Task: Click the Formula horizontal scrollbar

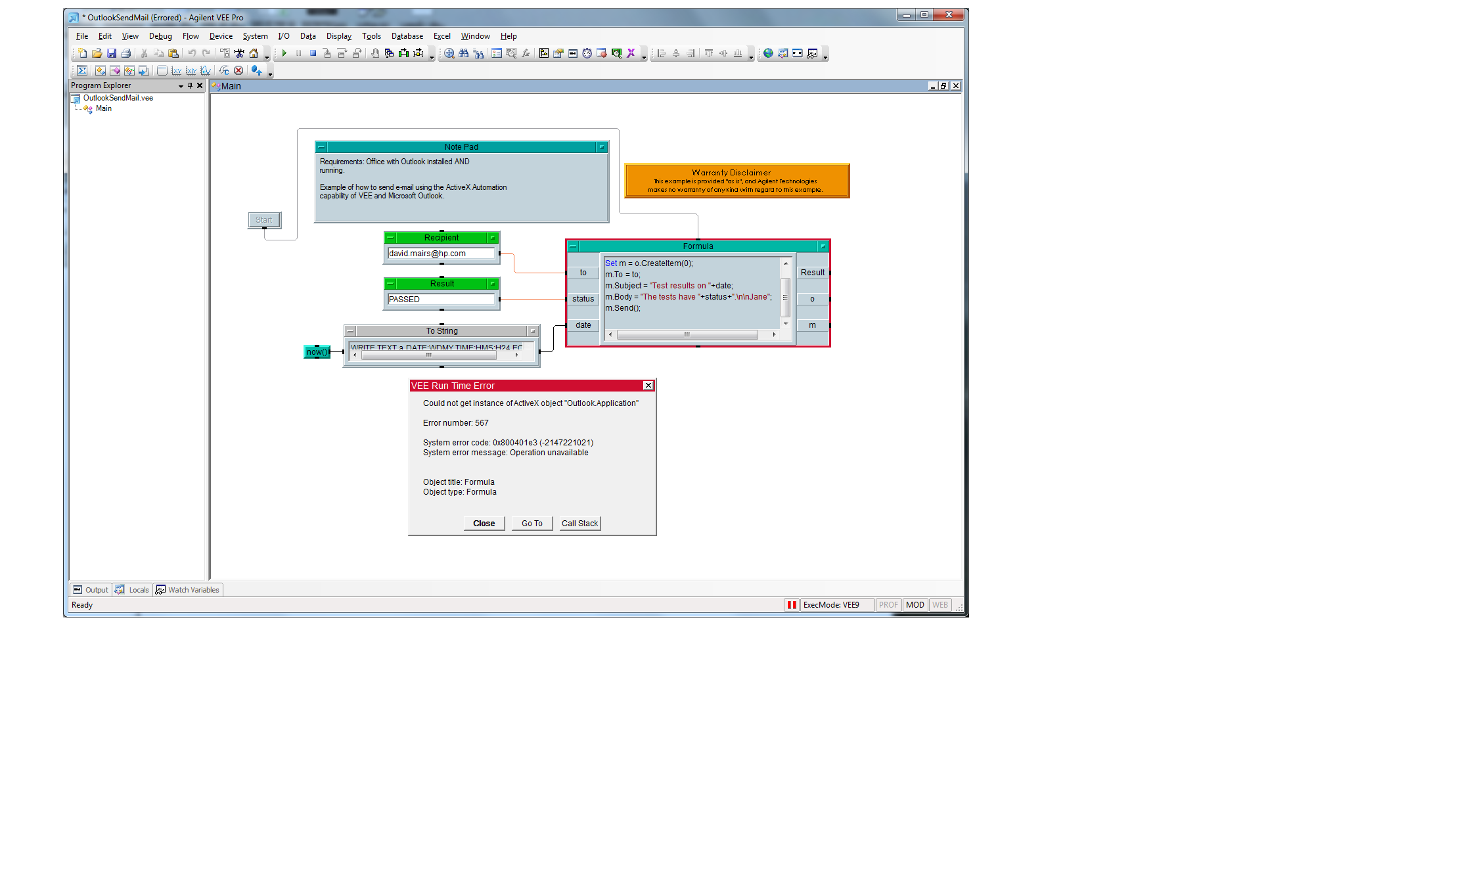Action: [687, 335]
